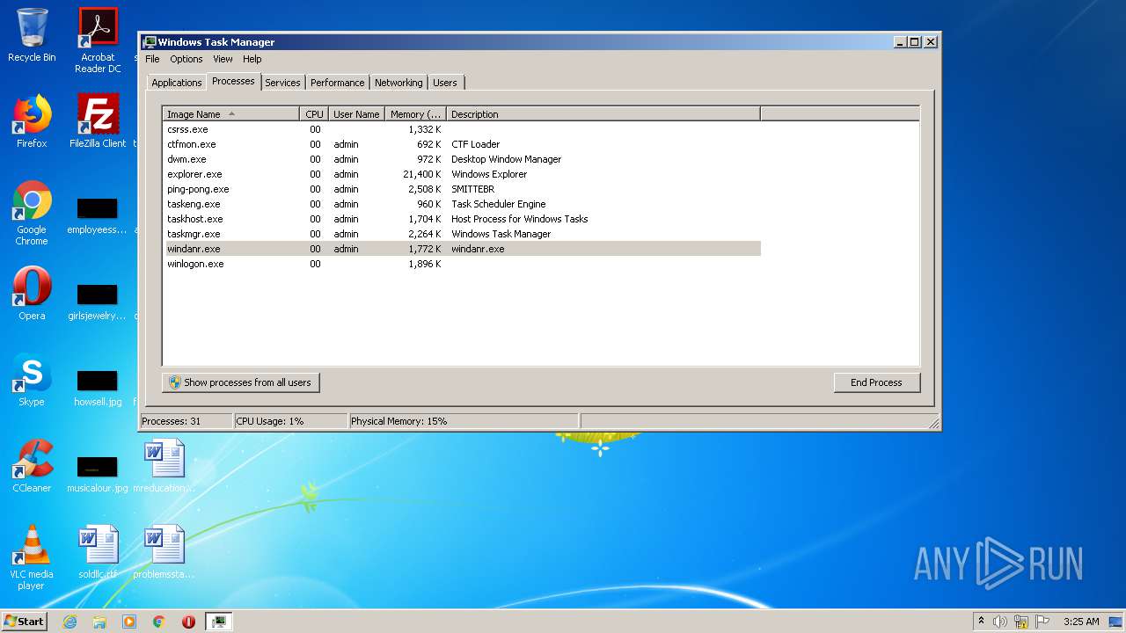This screenshot has height=633, width=1126.
Task: Click Show processes from all users
Action: [241, 382]
